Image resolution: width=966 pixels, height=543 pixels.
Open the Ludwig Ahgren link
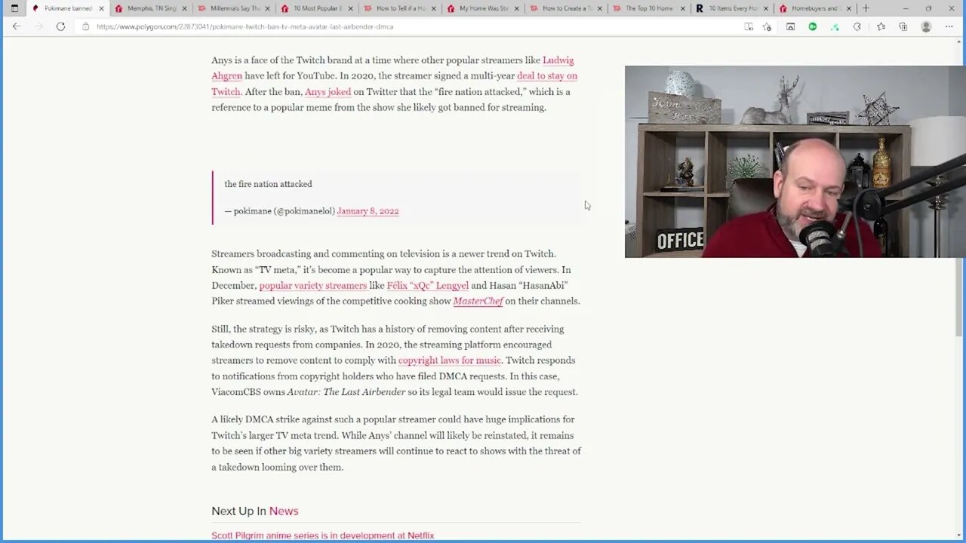(x=558, y=60)
